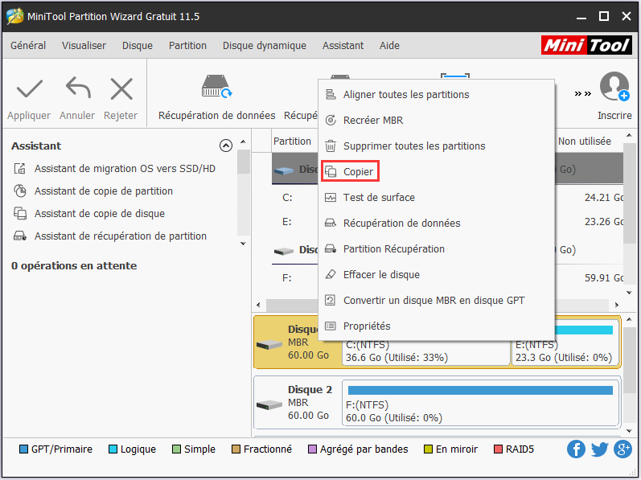Launch Assistant de migration OS vers SSD/HD
Screen dimensions: 641x480
125,169
